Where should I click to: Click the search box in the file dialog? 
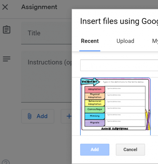pos(119,65)
